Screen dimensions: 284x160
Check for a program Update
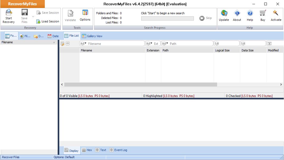pyautogui.click(x=224, y=16)
